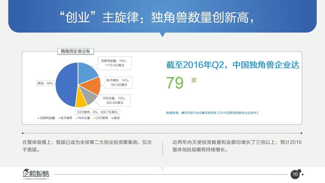This screenshot has width=325, height=183.
Task: Click the paragraph starting '近两年内天使投资数量'
Action: tap(237, 146)
